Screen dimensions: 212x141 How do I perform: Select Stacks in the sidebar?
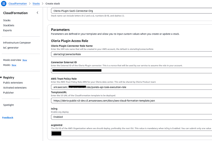click(7, 20)
